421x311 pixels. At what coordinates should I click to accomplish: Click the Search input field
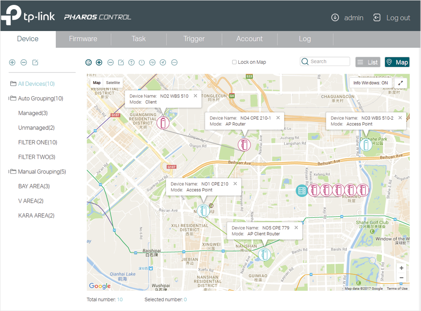pos(325,62)
